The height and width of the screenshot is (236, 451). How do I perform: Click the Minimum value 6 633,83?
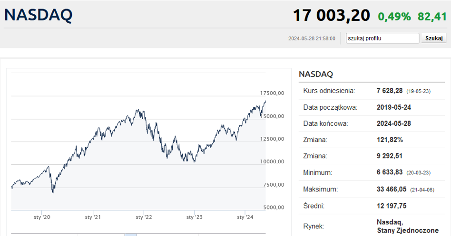pyautogui.click(x=390, y=173)
